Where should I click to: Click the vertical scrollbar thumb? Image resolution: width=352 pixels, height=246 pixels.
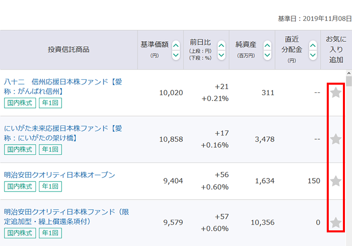click(x=348, y=81)
